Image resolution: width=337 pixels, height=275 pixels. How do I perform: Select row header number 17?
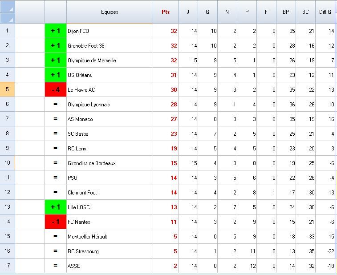point(7,266)
